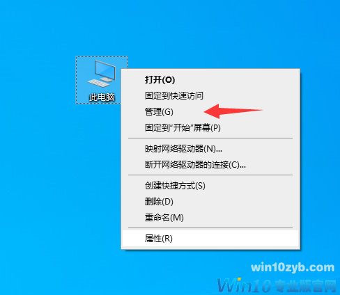Click the separator line above 属性(R)

pos(210,228)
